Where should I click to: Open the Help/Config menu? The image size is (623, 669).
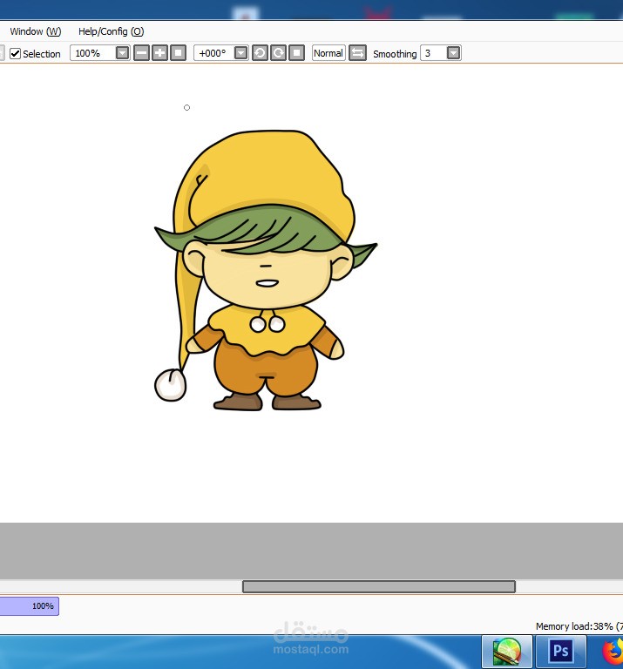(111, 31)
